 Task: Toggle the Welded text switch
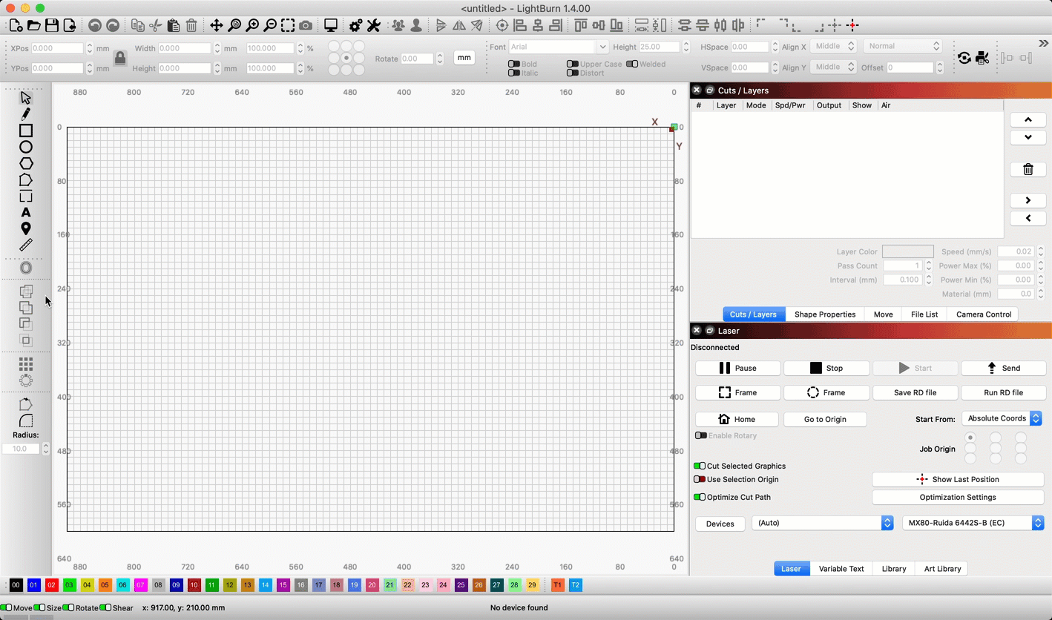[631, 64]
